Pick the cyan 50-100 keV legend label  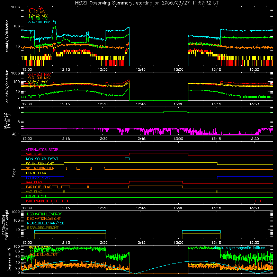click(x=39, y=22)
